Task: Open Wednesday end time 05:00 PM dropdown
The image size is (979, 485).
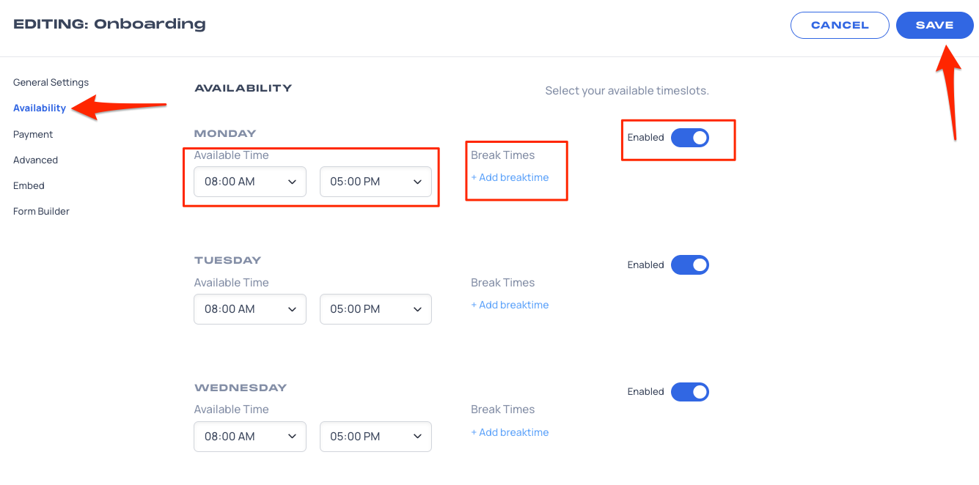Action: 375,437
